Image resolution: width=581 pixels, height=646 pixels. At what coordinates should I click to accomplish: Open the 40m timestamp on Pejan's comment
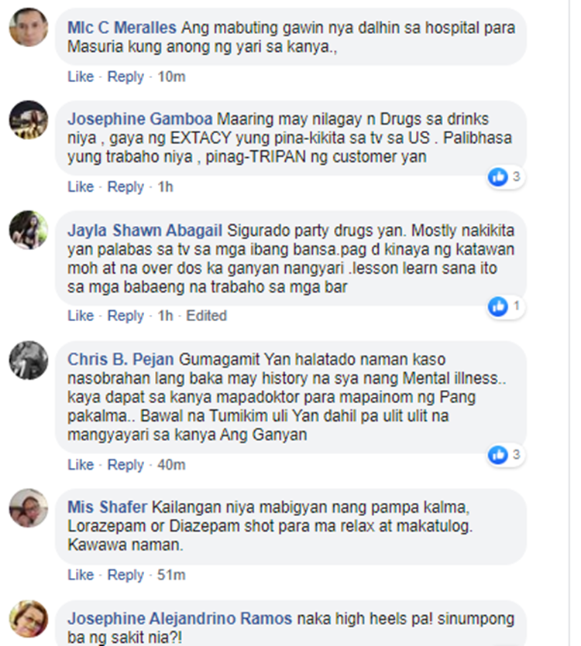(x=171, y=465)
